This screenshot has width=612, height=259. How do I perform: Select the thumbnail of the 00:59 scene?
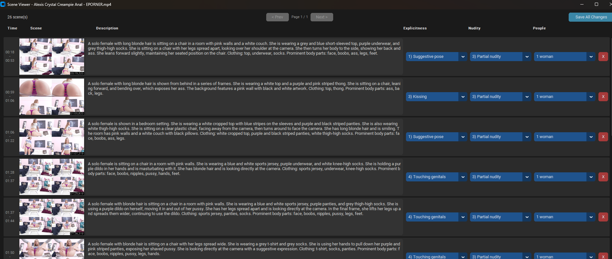click(x=52, y=97)
